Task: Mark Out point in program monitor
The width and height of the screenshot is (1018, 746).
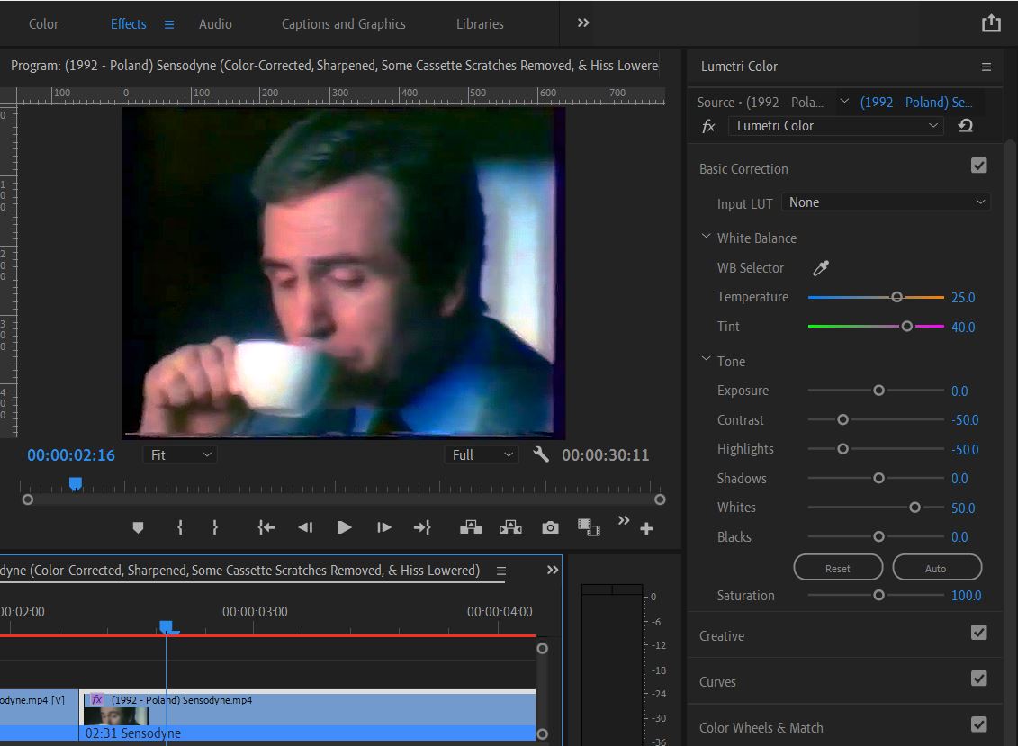Action: click(215, 527)
